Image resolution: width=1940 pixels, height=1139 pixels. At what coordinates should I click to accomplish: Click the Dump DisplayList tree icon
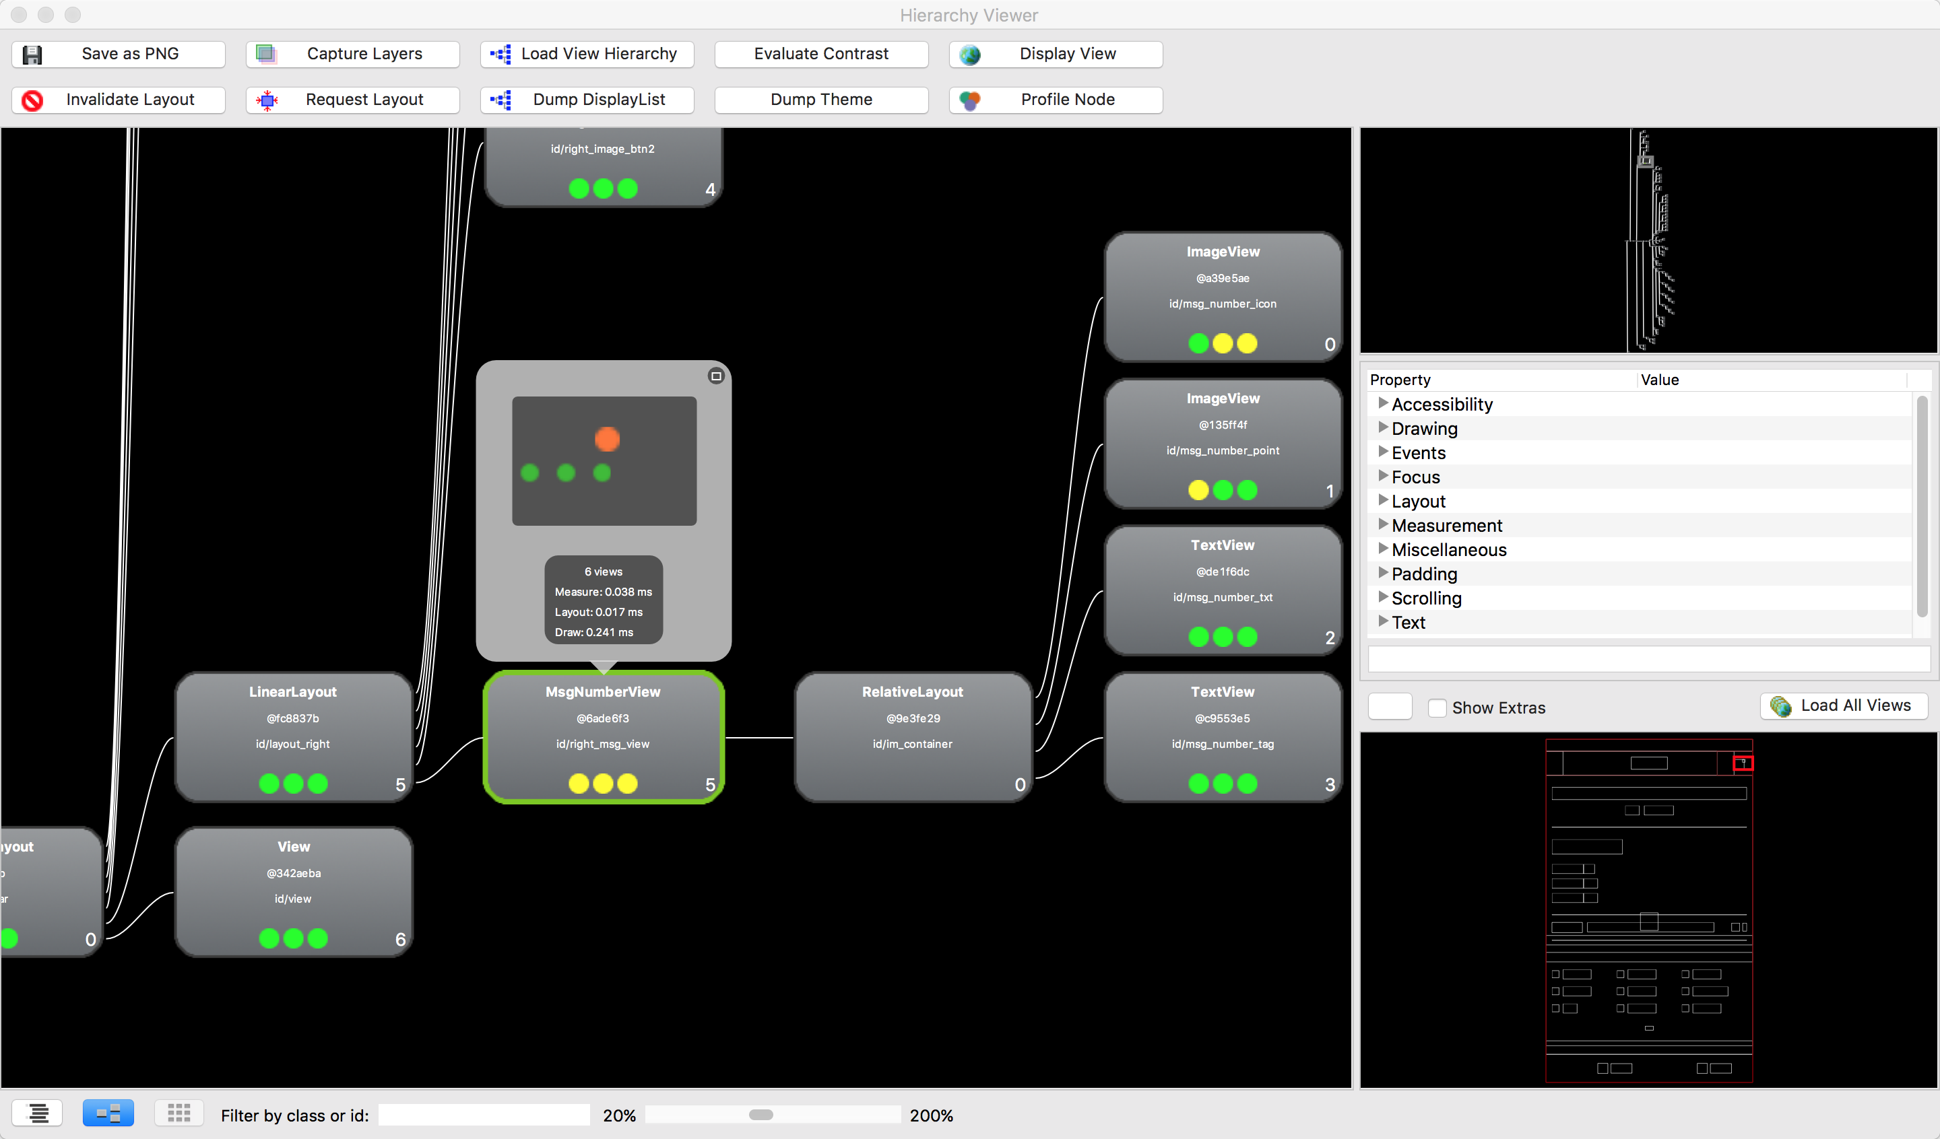[501, 100]
